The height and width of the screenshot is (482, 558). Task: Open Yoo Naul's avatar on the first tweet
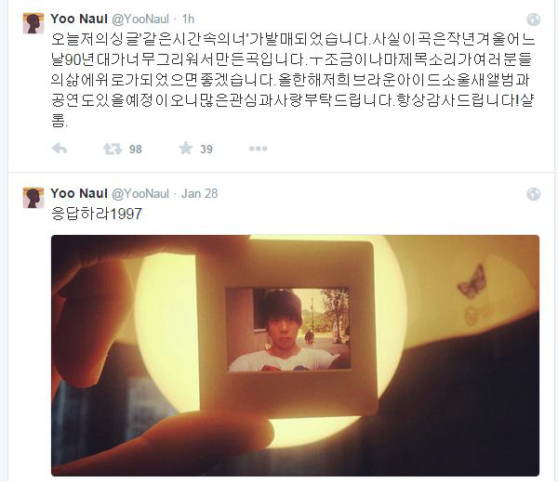33,23
